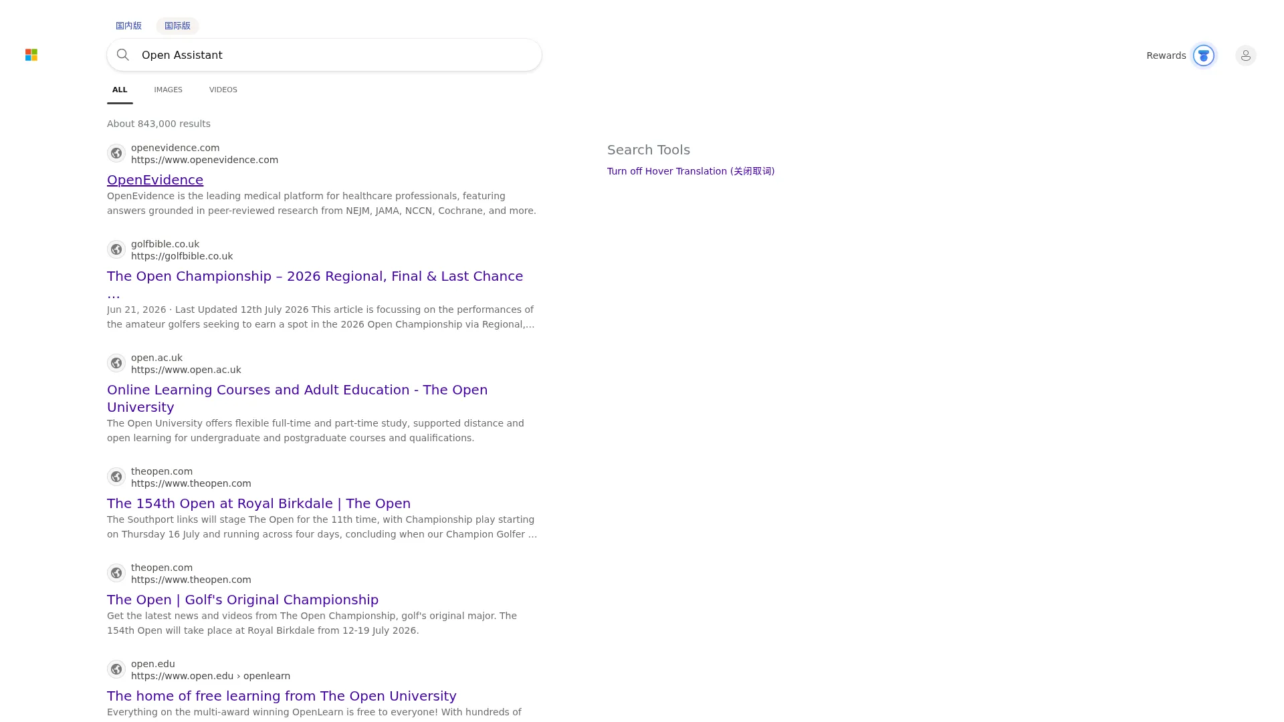The height and width of the screenshot is (722, 1284).
Task: Click the open.ac.uk domain name
Action: tap(156, 358)
